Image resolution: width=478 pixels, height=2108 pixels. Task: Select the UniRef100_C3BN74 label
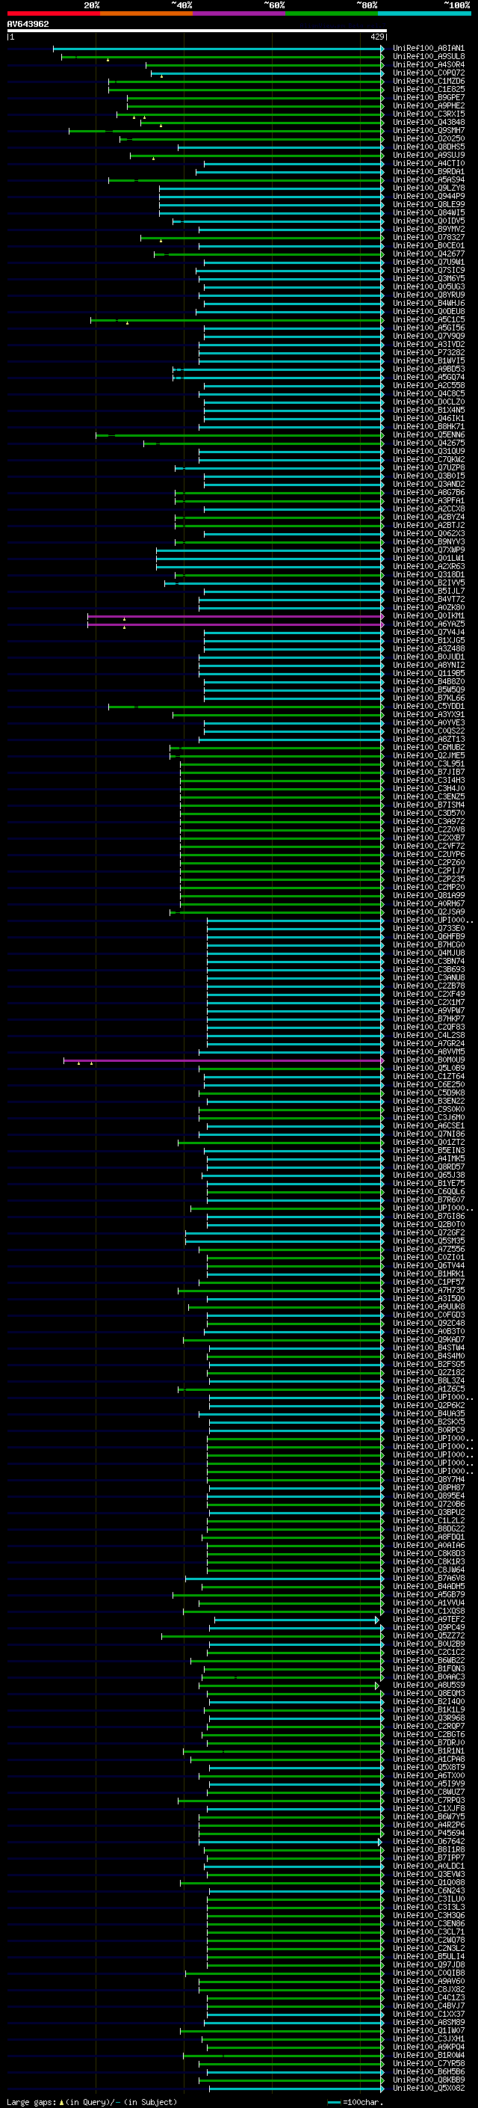coord(429,962)
